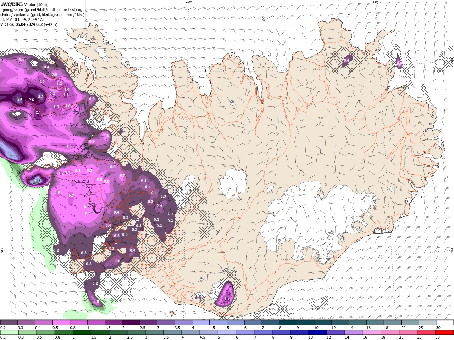The height and width of the screenshot is (340, 454).
Task: Click the '7.1' precipitation value on the map
Action: (37, 181)
